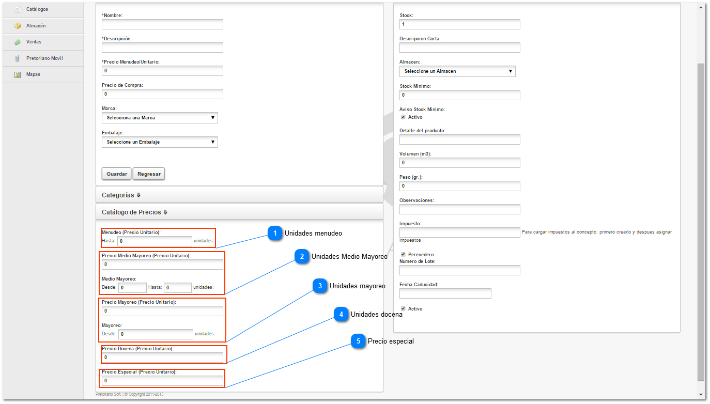Focus the Numero de Lote field
The image size is (710, 404).
(x=460, y=270)
